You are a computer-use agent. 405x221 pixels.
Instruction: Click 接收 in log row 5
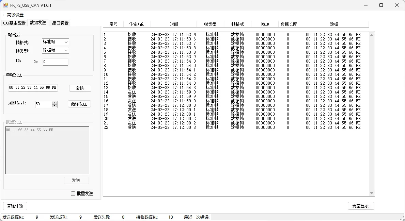pos(132,52)
